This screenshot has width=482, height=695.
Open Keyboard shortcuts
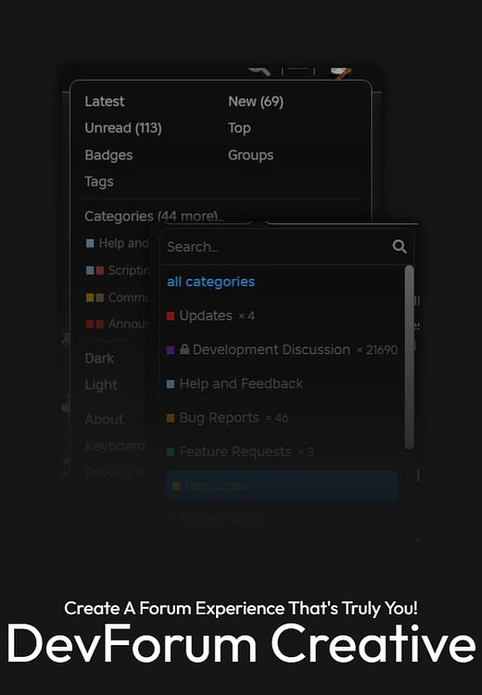point(115,447)
